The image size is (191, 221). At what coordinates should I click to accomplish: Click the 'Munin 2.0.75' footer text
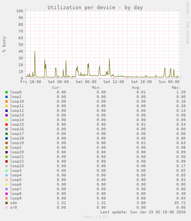pos(95,217)
